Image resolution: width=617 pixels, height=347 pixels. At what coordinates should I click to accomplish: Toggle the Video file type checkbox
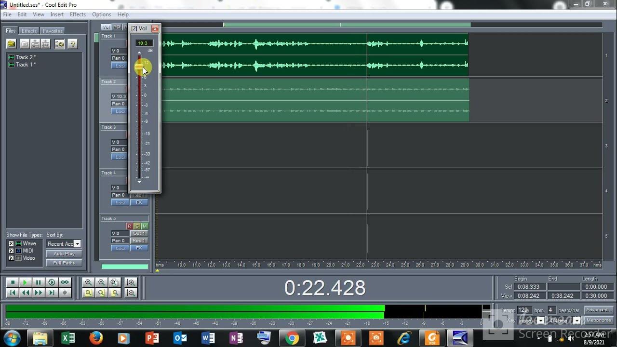pyautogui.click(x=11, y=258)
